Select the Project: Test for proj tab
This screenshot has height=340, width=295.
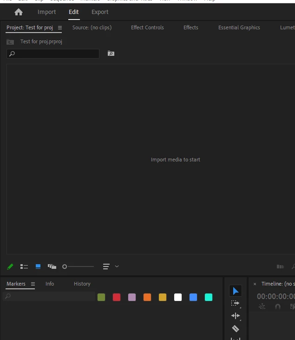coord(30,27)
